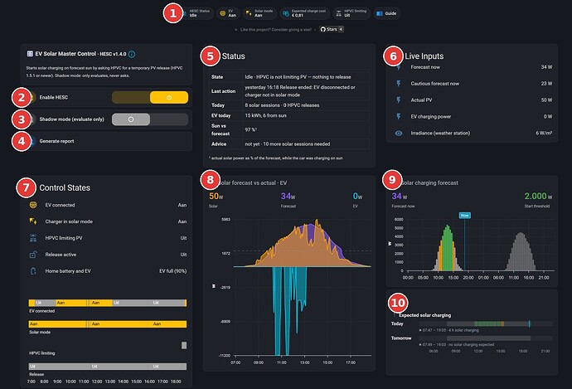Screen dimensions: 572x389
Task: Click 'Uit' value in Release active row
Action: click(x=183, y=255)
